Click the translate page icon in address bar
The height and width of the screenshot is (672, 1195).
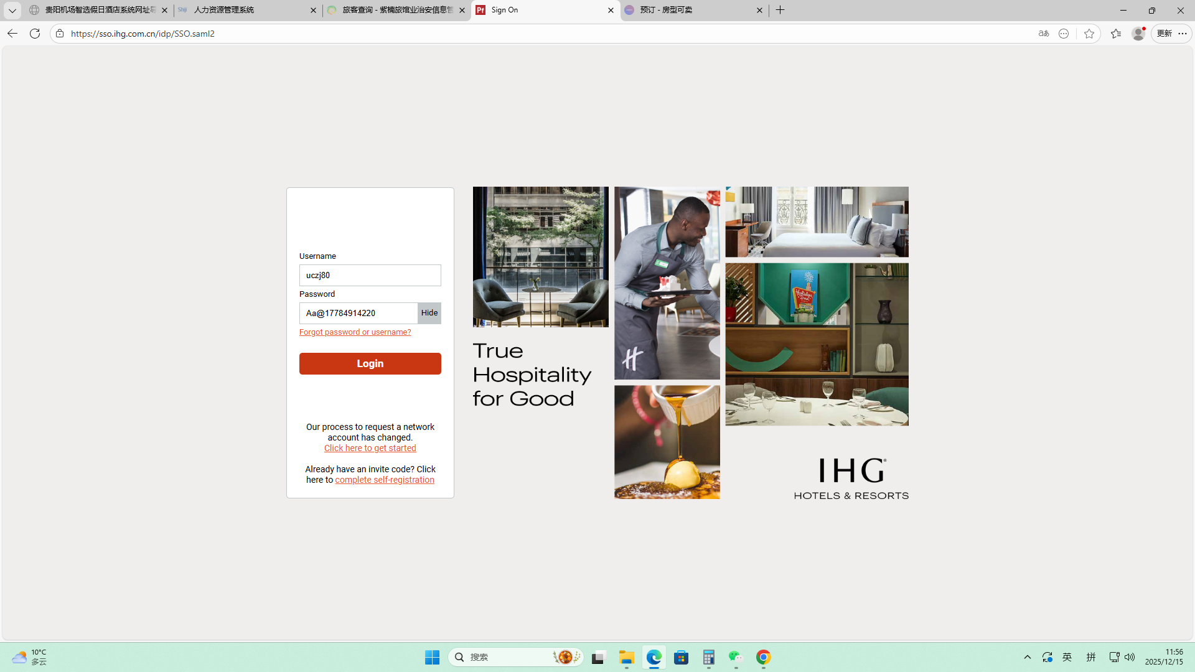tap(1044, 34)
